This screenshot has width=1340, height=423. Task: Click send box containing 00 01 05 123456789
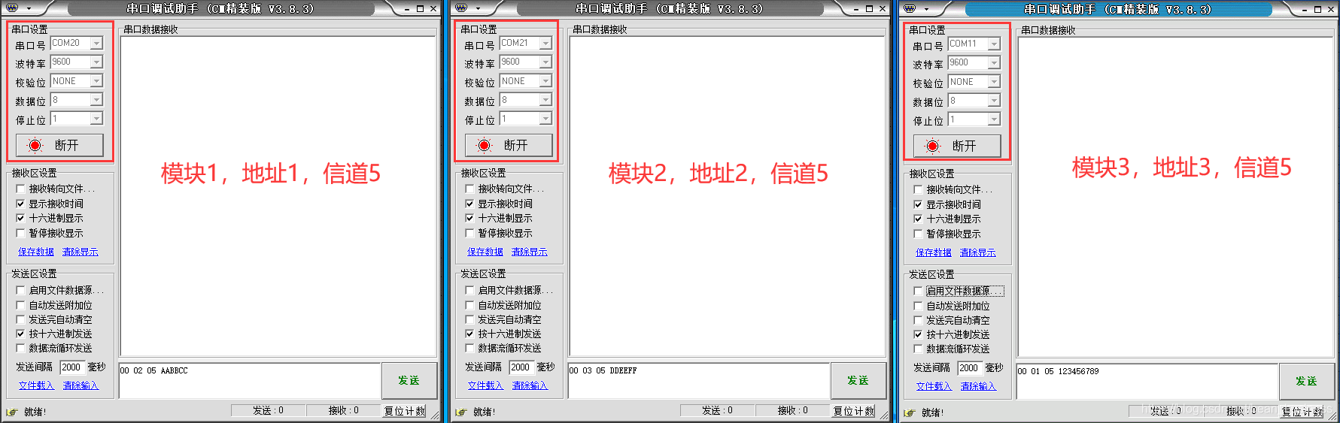coord(1147,382)
